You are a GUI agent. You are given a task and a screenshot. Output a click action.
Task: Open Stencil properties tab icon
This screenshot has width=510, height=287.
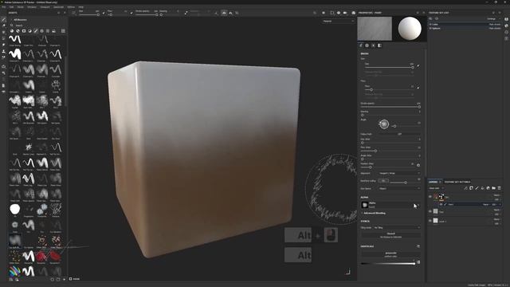(x=374, y=45)
